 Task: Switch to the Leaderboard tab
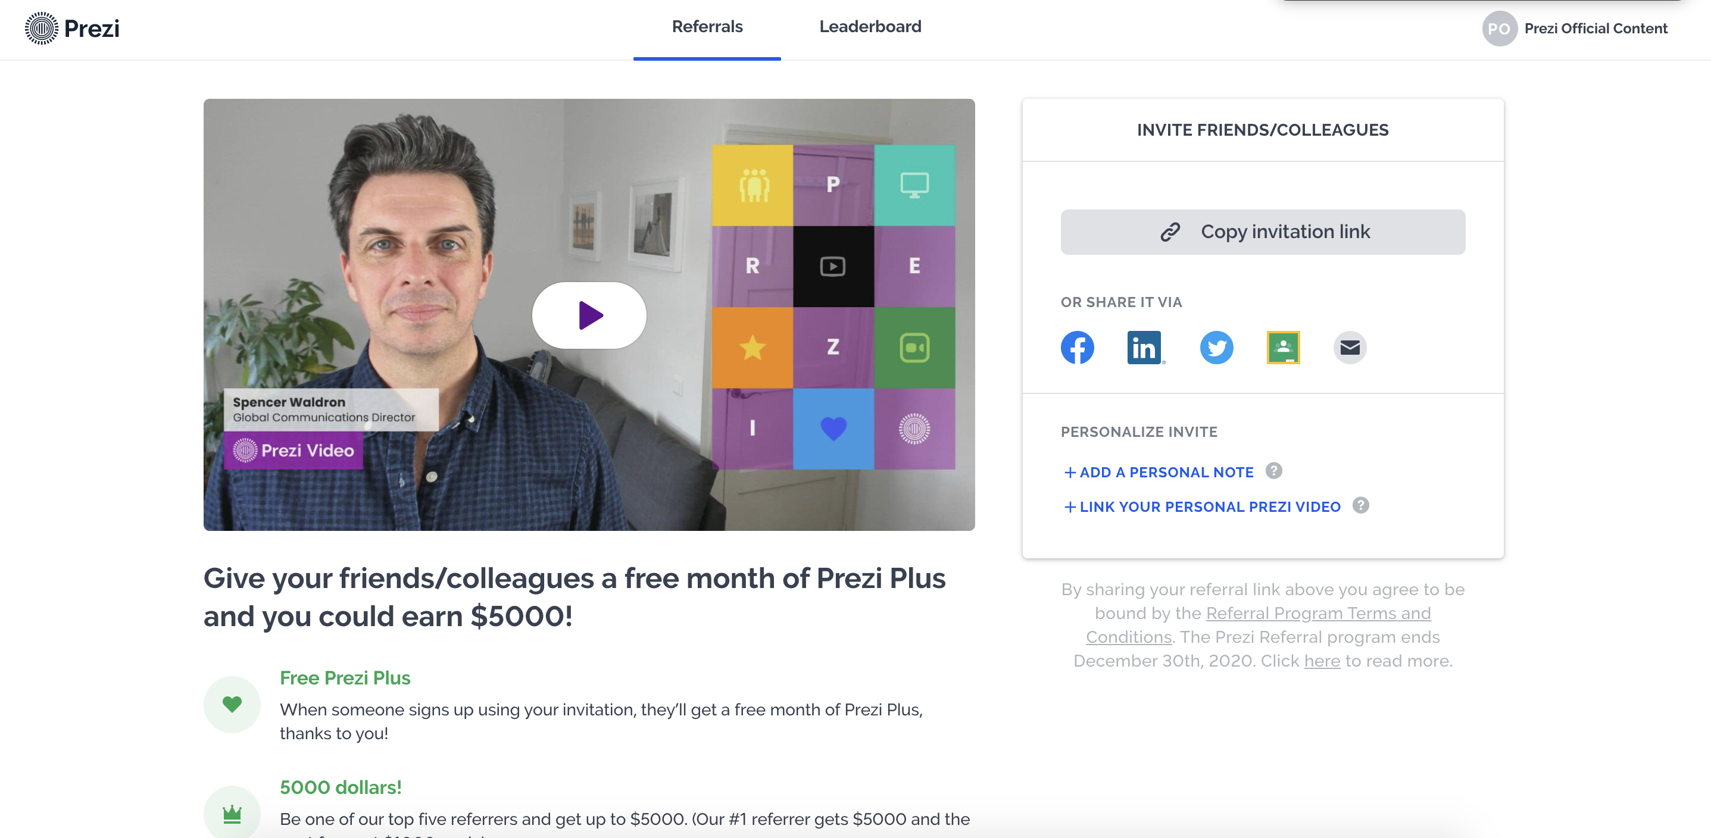coord(869,27)
